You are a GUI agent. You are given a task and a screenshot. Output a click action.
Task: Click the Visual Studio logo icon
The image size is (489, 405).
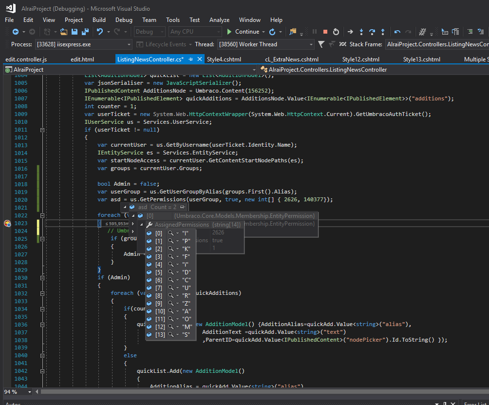click(11, 8)
